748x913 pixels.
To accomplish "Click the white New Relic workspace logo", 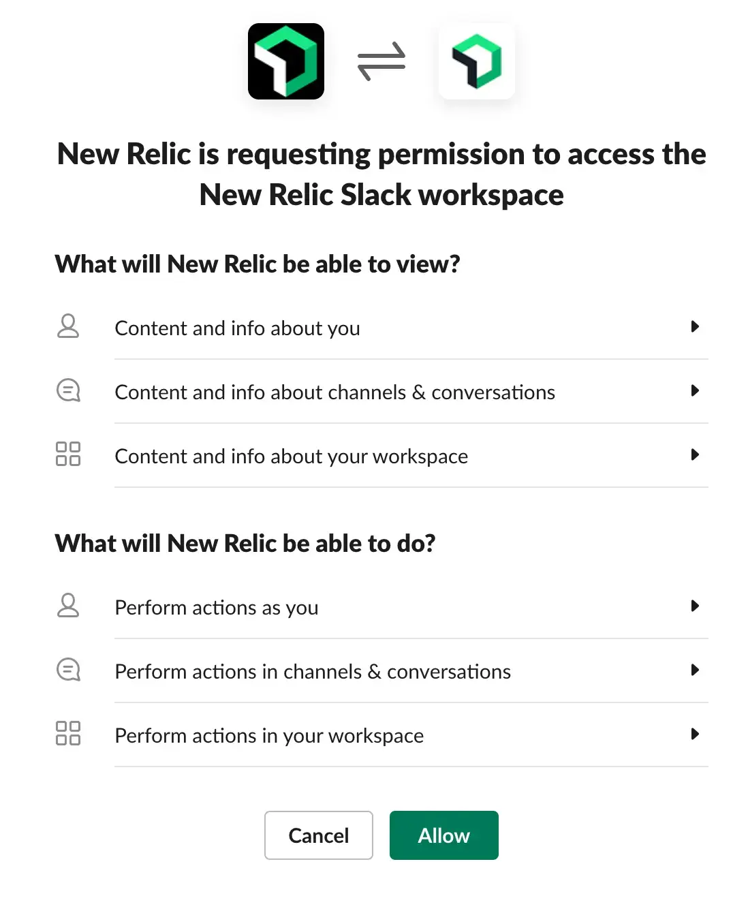I will click(x=477, y=61).
